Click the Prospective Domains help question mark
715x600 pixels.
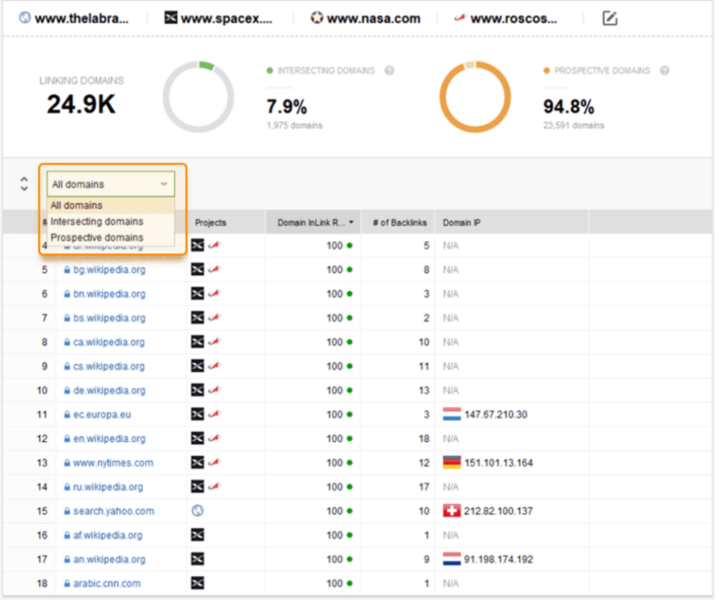coord(665,71)
